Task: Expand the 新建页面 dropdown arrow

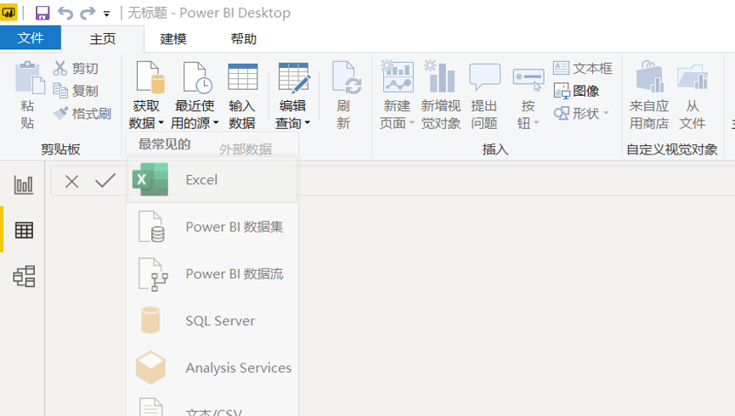Action: (411, 123)
